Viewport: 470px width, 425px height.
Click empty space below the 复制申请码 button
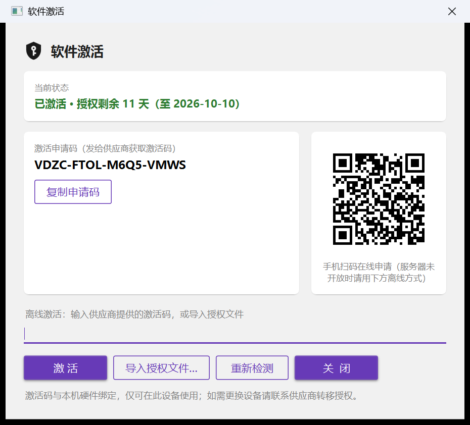161,248
